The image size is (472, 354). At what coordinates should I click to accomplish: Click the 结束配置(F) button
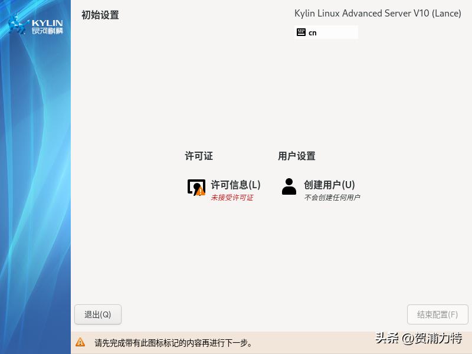click(x=437, y=314)
